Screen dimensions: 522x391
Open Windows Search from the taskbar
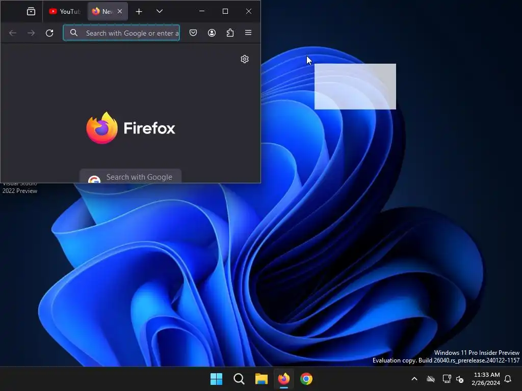point(239,379)
